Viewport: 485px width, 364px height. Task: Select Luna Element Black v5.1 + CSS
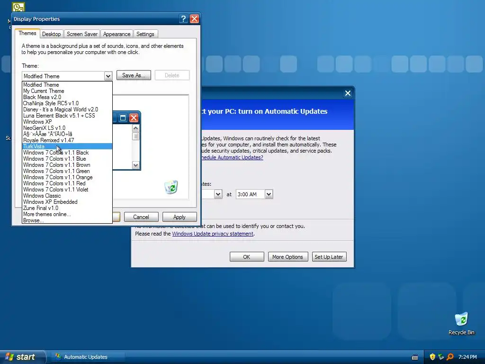(67, 116)
